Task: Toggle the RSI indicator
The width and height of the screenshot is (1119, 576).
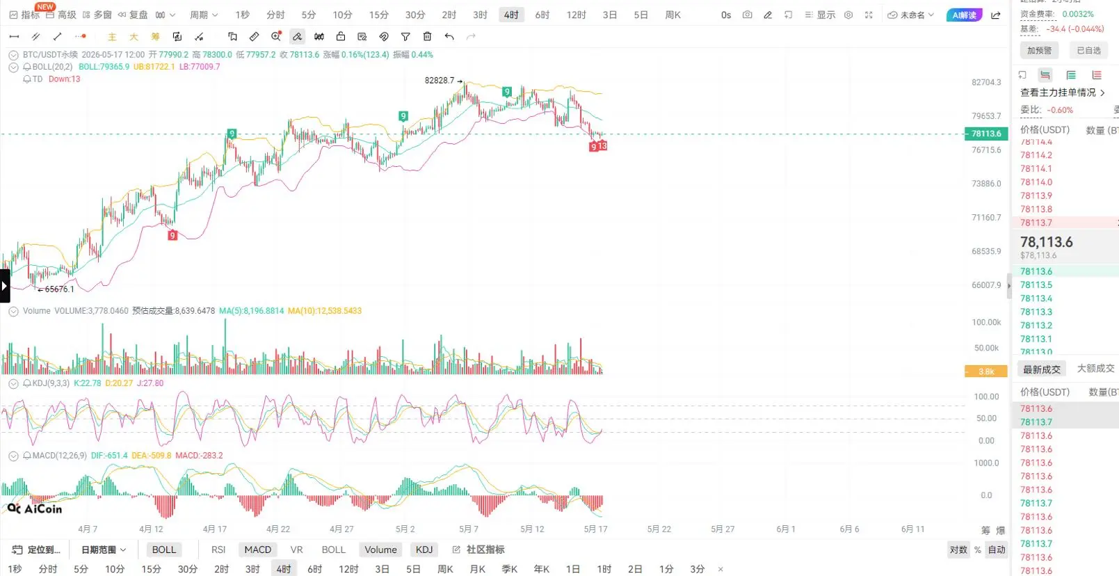Action: [x=218, y=550]
